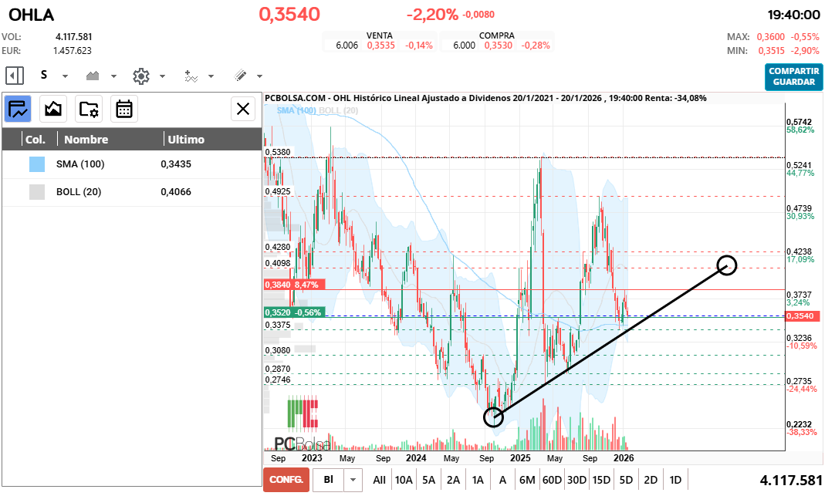The width and height of the screenshot is (835, 496).
Task: Select the indicators chart icon in the panel
Action: click(x=17, y=109)
